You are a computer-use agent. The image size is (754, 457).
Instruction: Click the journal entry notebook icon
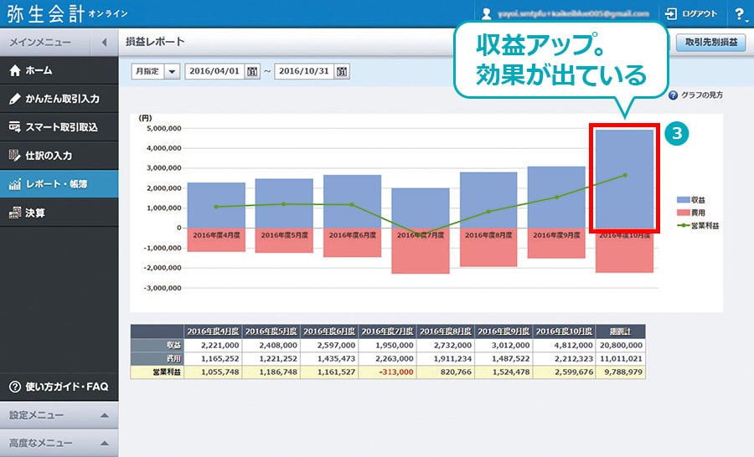pos(15,155)
